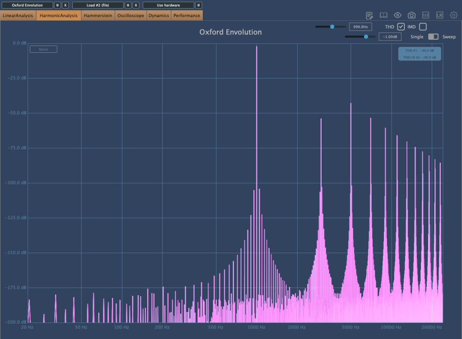Remove the Oxford Envolution slot with X
The image size is (462, 339).
65,5
